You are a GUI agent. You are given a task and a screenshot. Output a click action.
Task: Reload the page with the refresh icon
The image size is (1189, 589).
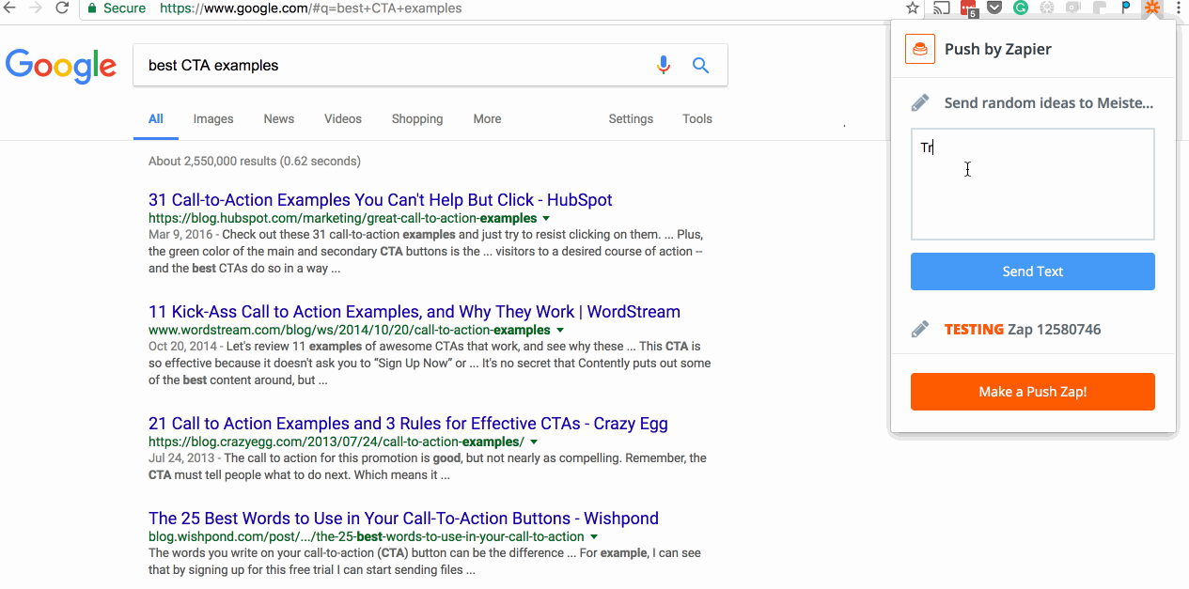click(62, 8)
